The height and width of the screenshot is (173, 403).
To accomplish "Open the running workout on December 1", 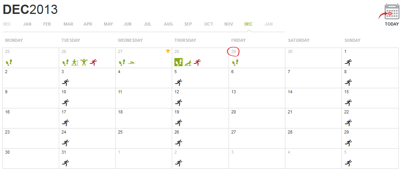I will [x=348, y=62].
